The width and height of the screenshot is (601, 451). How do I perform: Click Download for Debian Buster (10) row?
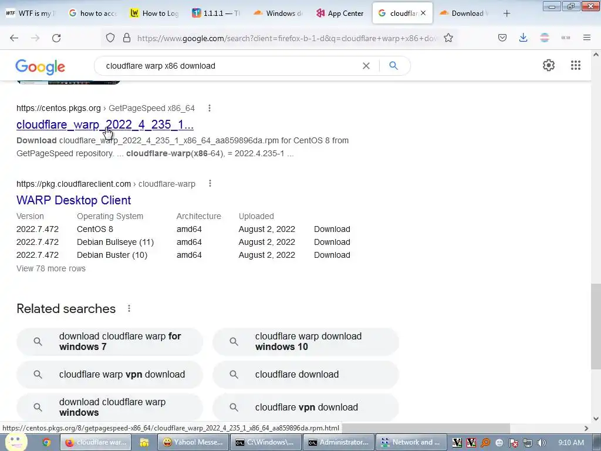pos(332,255)
